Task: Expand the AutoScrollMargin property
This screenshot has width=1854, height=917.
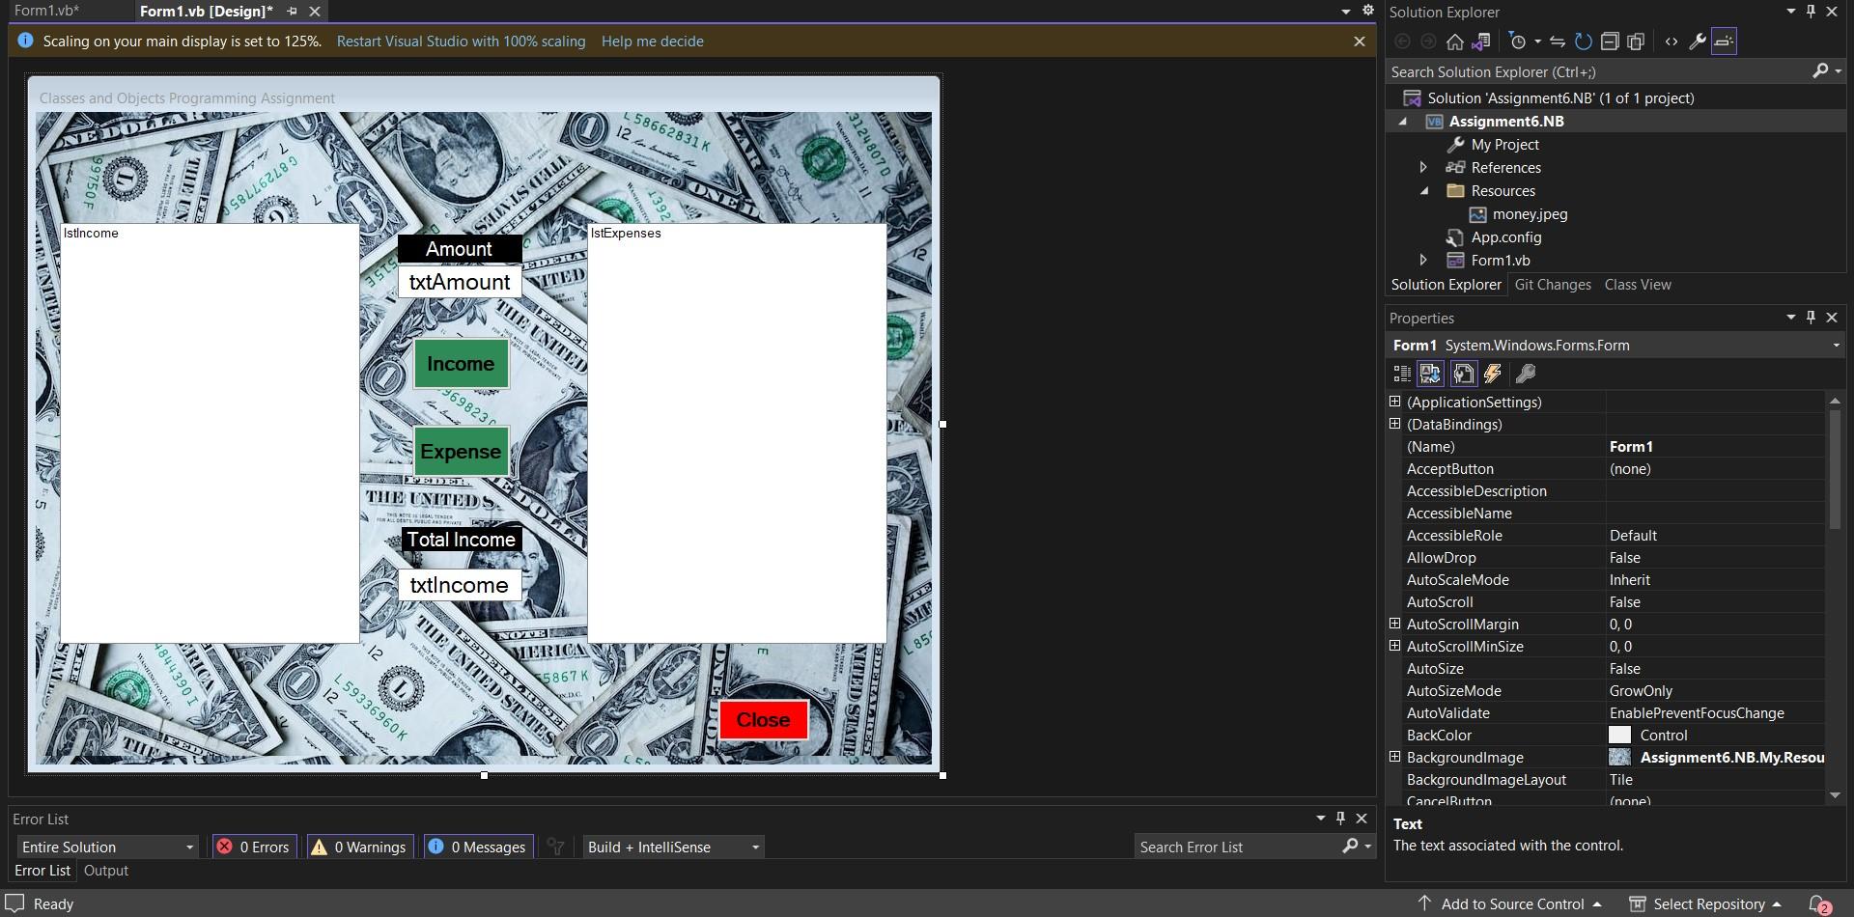Action: 1394,624
